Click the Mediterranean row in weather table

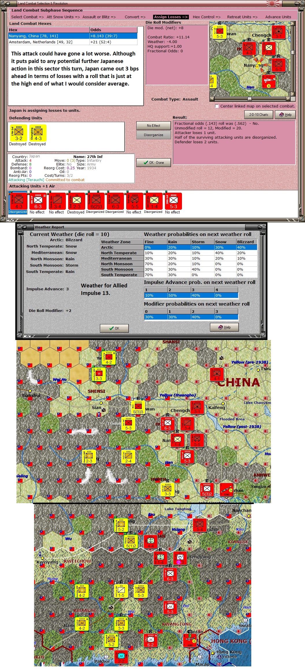179,258
